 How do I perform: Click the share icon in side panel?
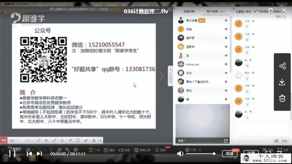tap(282, 66)
